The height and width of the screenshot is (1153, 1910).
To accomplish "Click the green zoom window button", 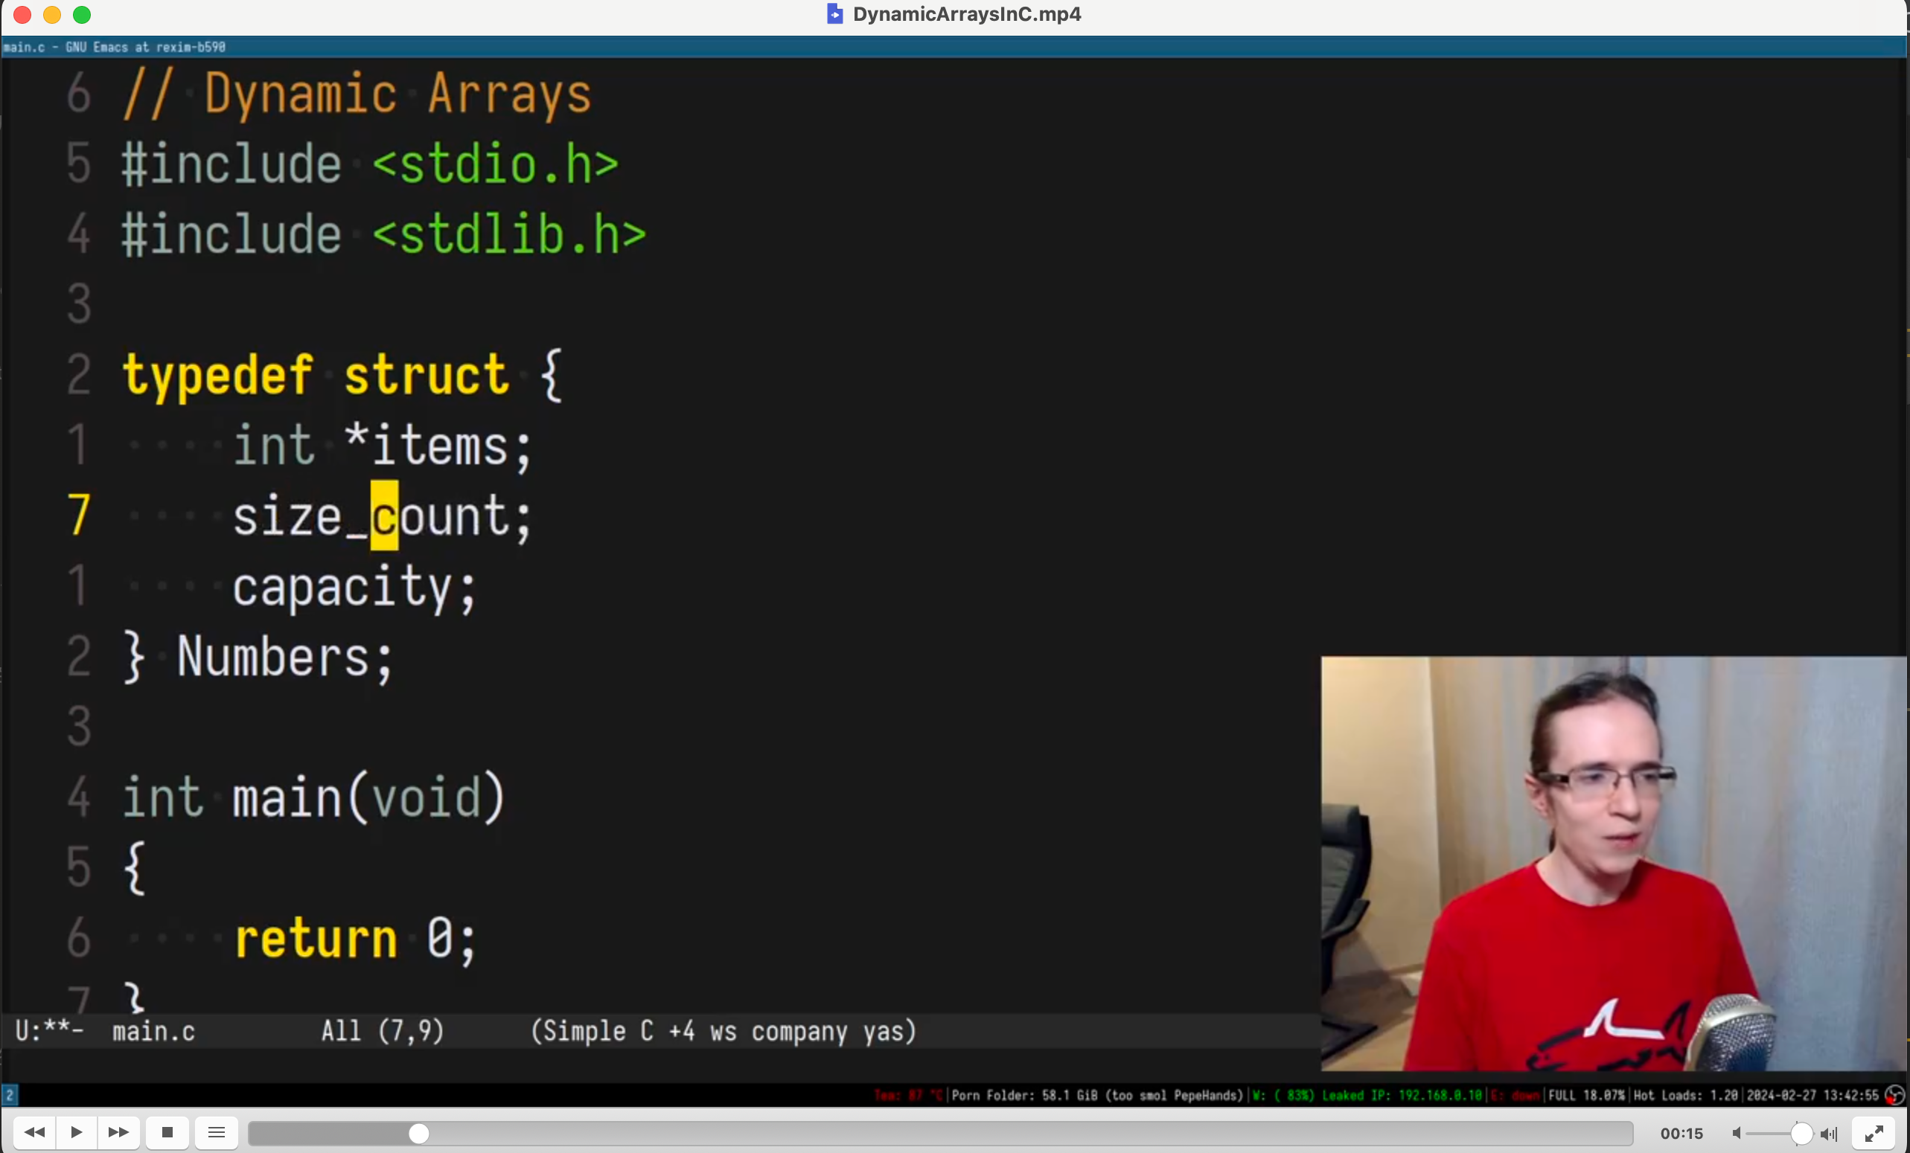I will (81, 15).
